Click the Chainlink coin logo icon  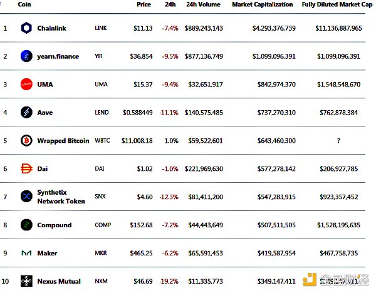26,28
